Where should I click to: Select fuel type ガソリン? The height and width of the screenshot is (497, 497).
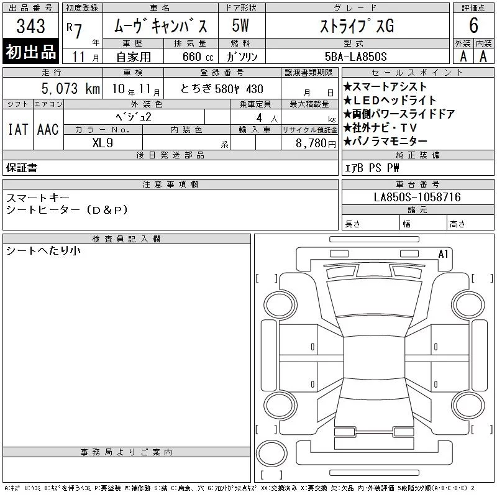242,57
